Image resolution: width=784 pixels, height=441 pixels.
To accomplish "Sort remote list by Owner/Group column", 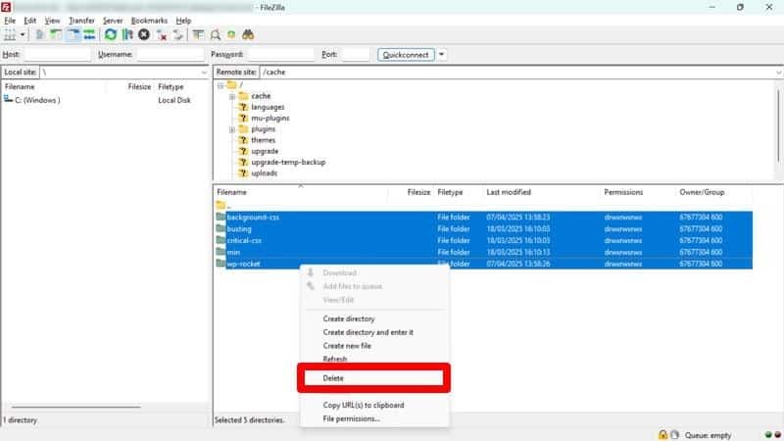I will coord(714,192).
